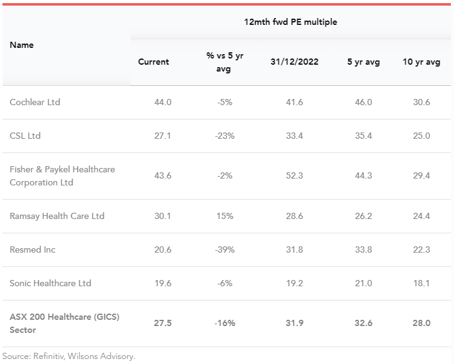Click the Resmed Inc row name
This screenshot has height=364, width=454.
point(32,250)
